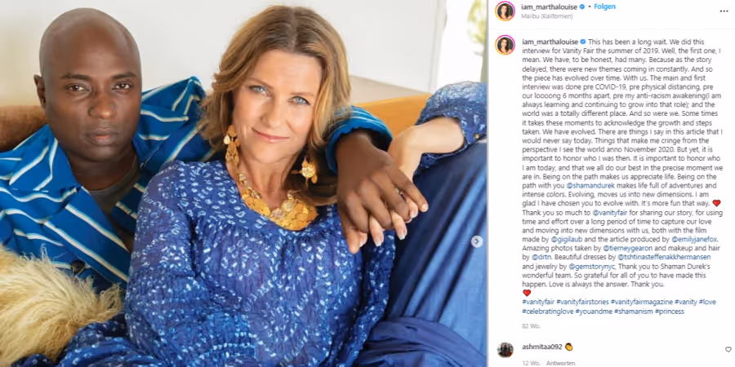Open the #shamanism hashtag

click(x=634, y=312)
